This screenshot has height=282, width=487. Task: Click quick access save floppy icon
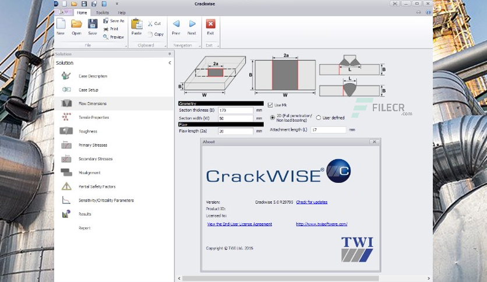pos(84,3)
